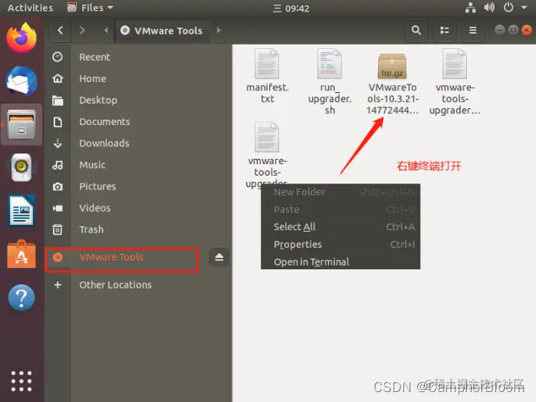The height and width of the screenshot is (402, 536).
Task: Select VMware Tools in the sidebar
Action: [x=122, y=257]
